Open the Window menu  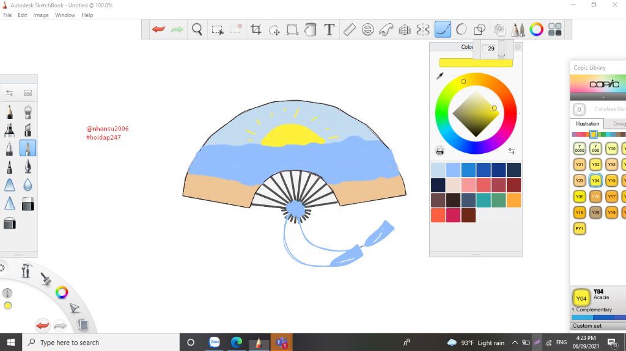65,15
